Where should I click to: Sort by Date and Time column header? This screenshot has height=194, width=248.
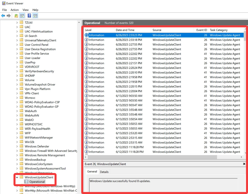coord(133,30)
